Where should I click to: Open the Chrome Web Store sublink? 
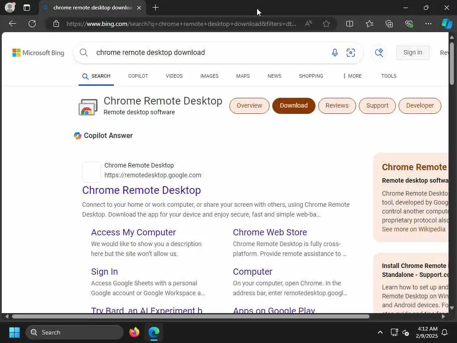coord(270,232)
